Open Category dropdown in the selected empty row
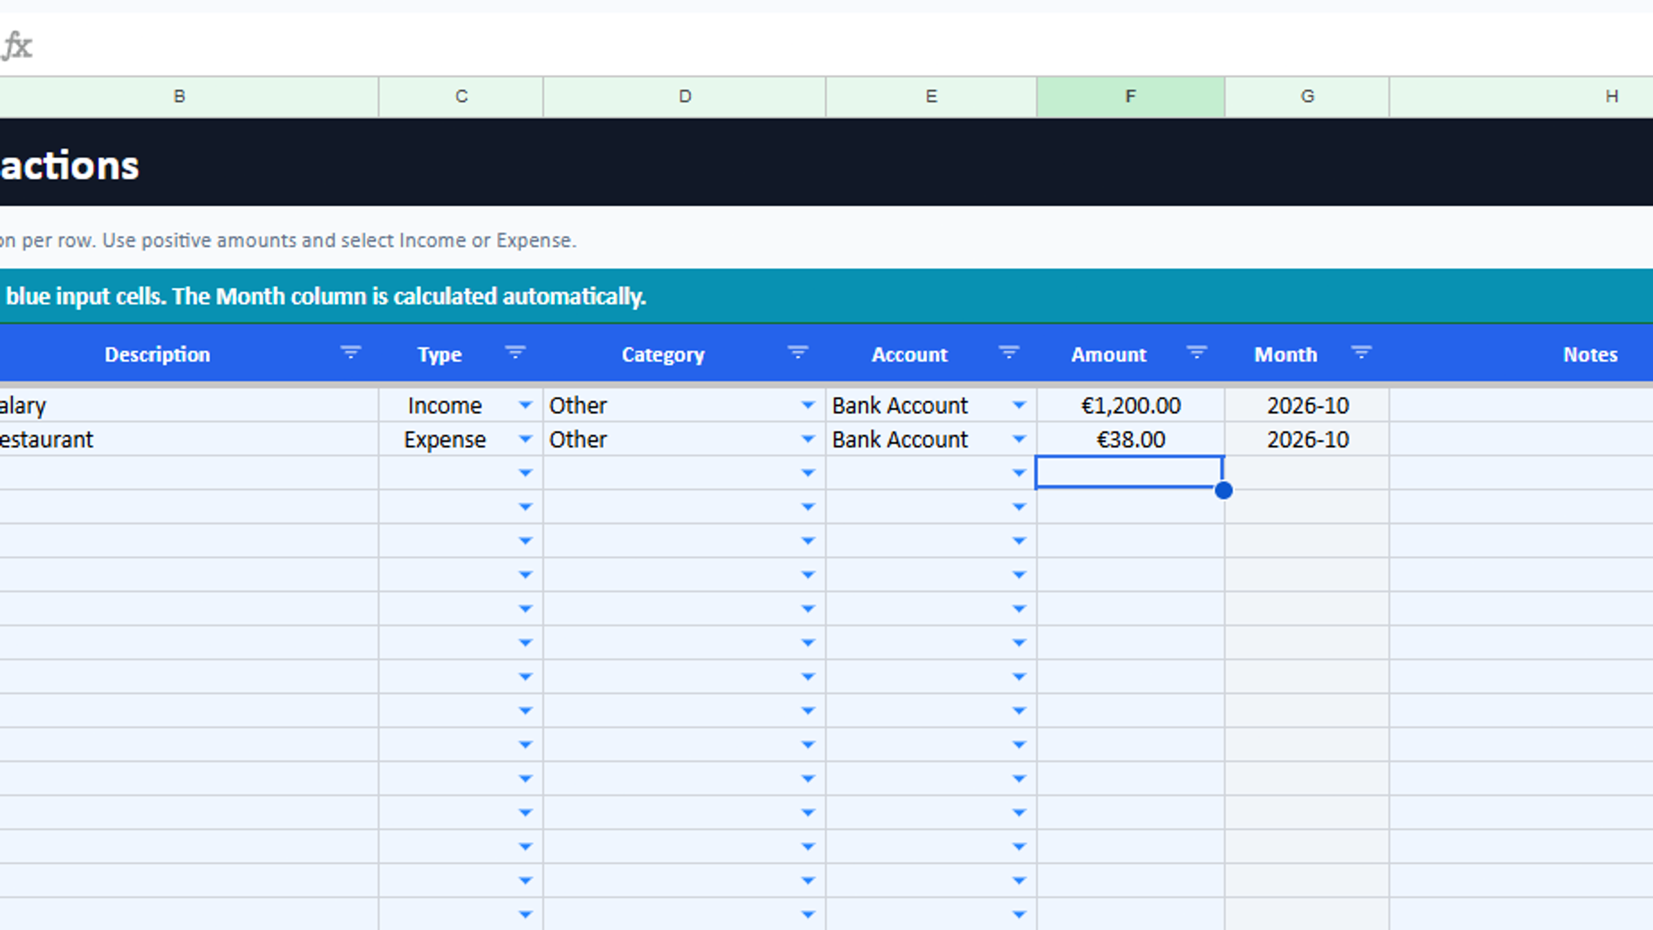The image size is (1653, 930). (x=807, y=473)
